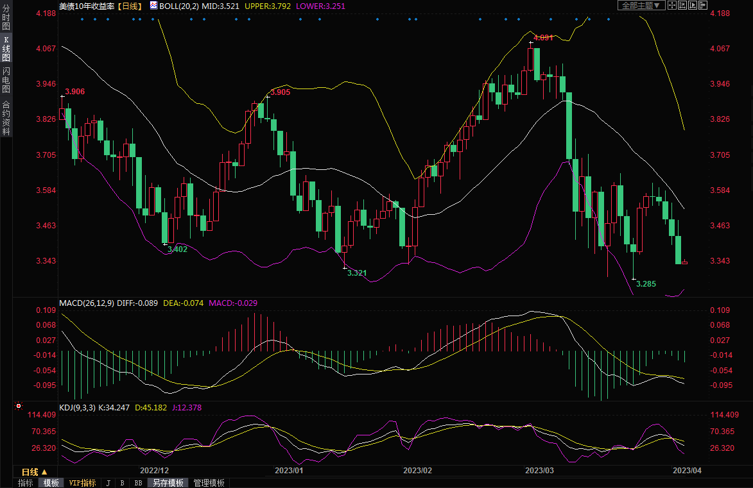The image size is (753, 488).
Task: Open the 全部主题 dropdown
Action: coord(641,5)
